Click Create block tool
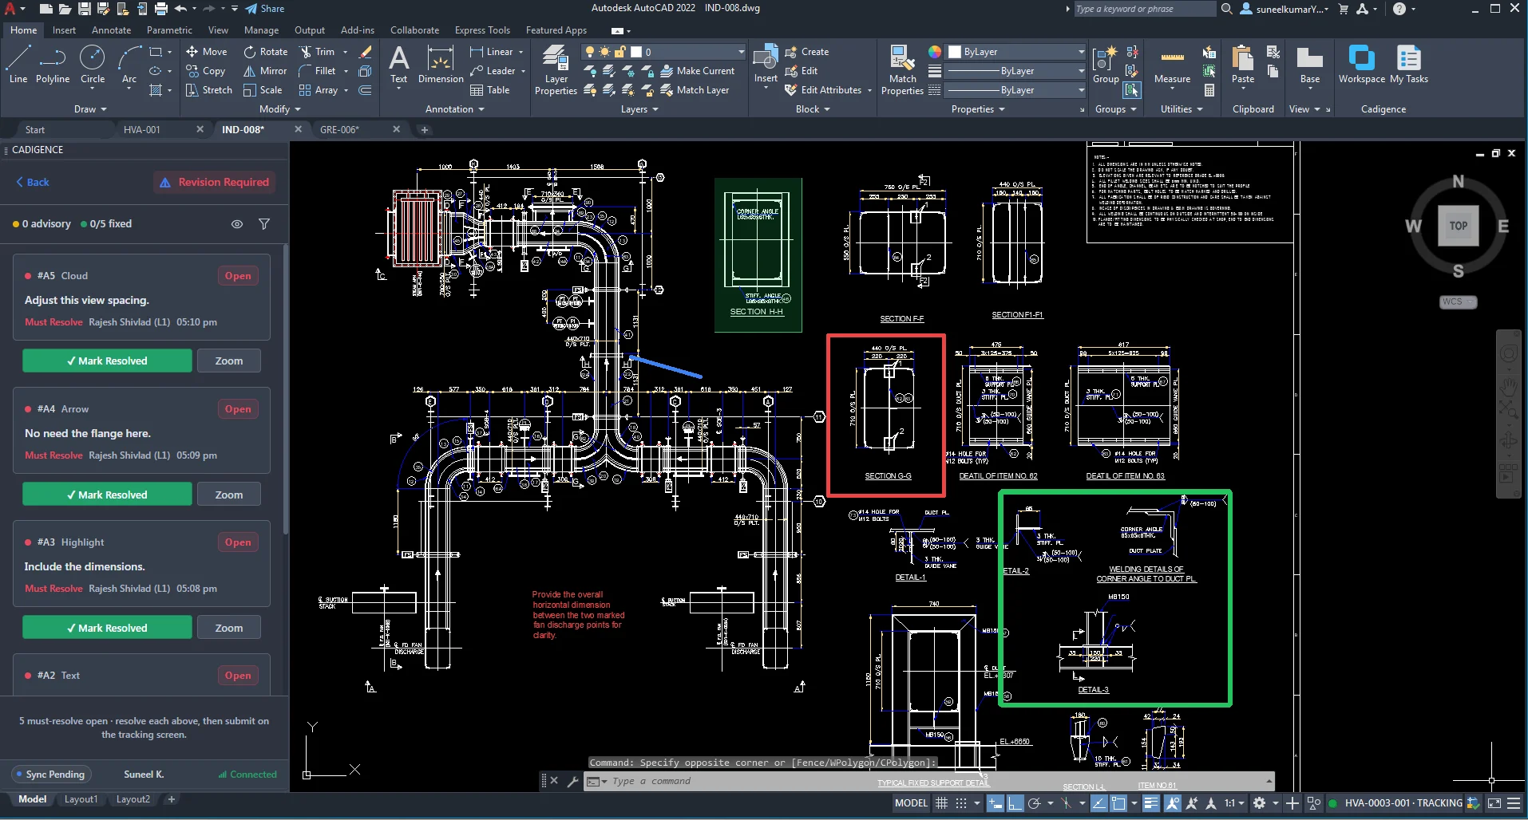This screenshot has height=820, width=1528. coord(807,51)
